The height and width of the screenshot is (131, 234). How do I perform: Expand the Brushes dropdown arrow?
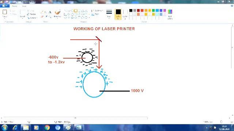(x=58, y=18)
